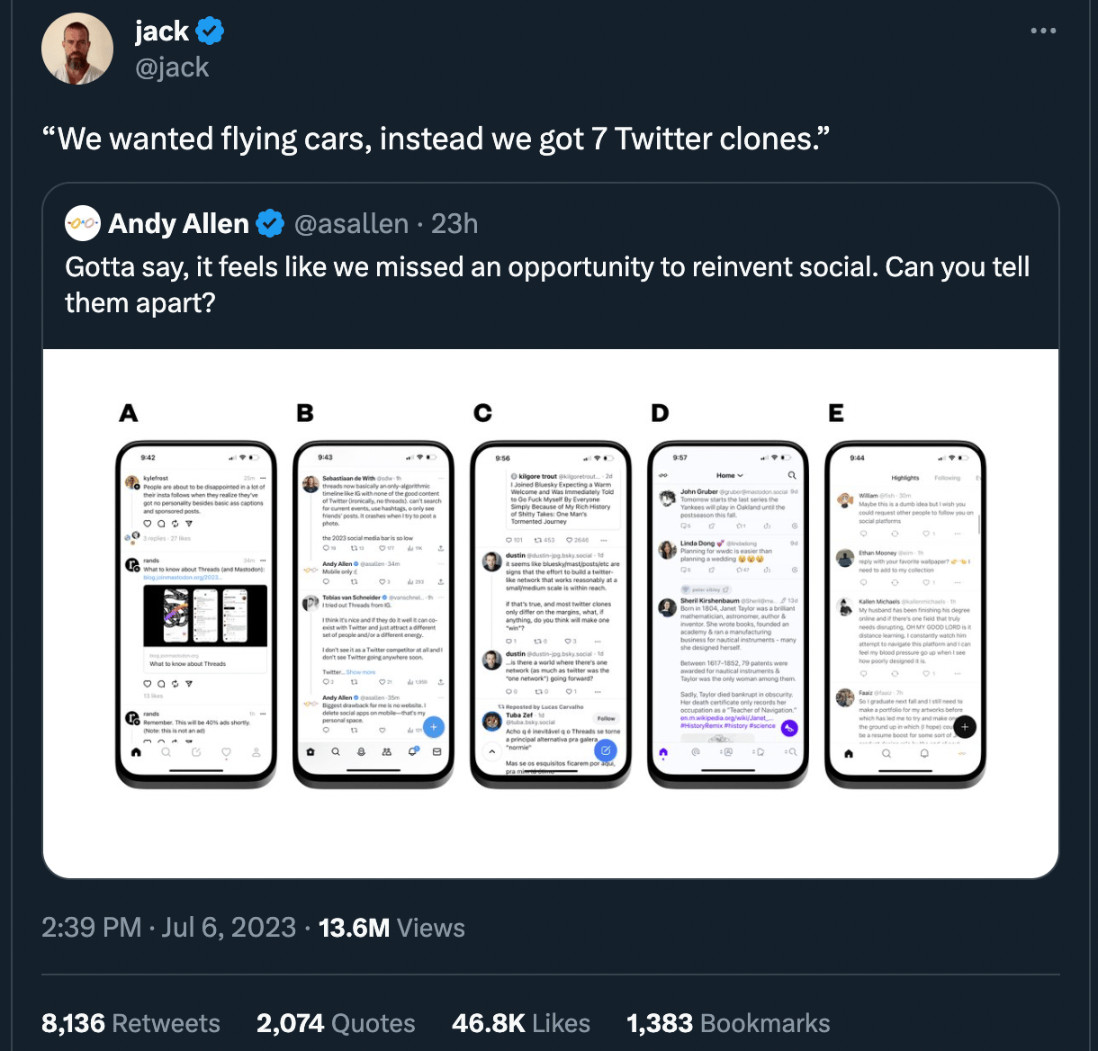Click Andy Allen's verified checkmark badge
1098x1051 pixels.
271,223
